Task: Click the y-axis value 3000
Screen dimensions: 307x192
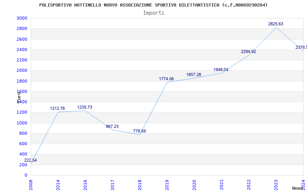Action: [x=22, y=18]
